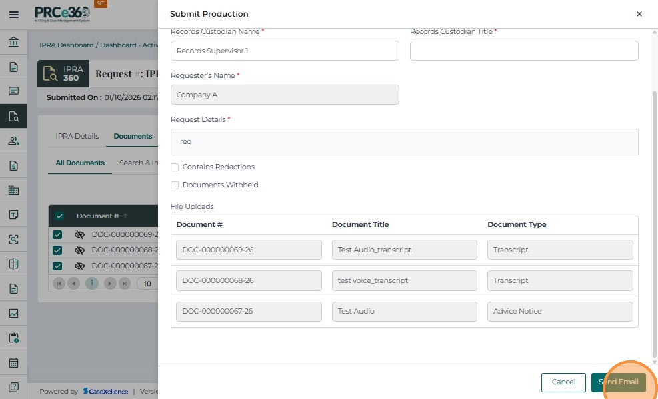
Task: Open the people/users sidebar icon
Action: point(13,141)
